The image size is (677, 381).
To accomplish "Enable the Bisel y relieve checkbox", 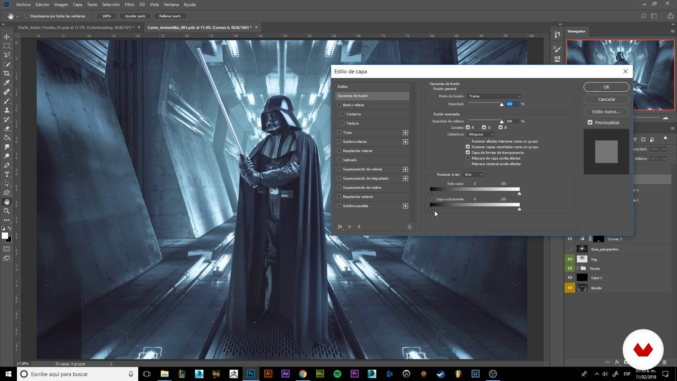I will [x=339, y=105].
